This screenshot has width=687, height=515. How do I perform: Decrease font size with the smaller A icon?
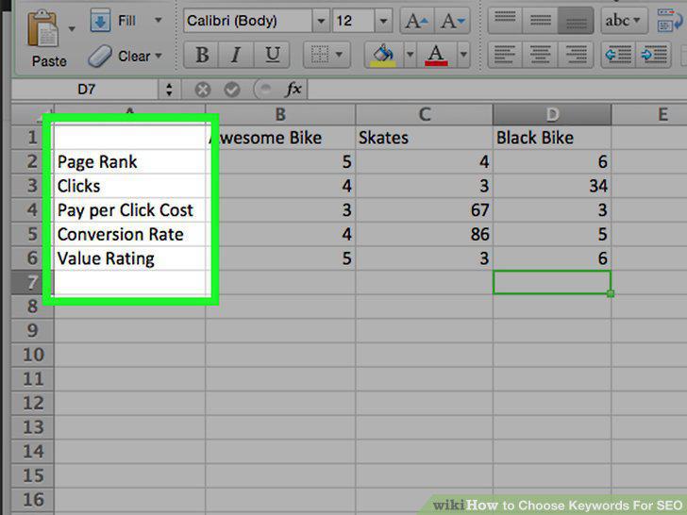(452, 21)
